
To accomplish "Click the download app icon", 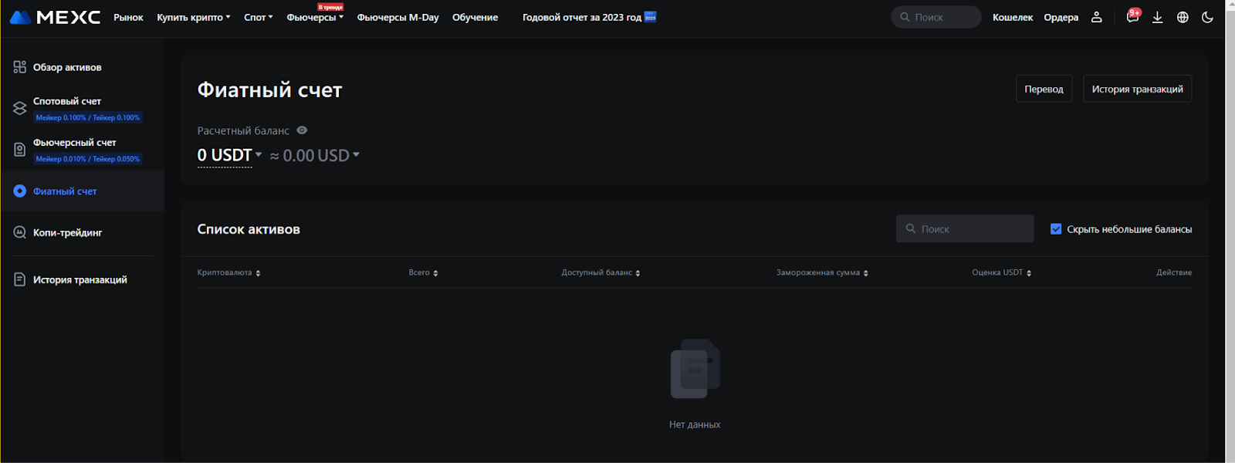I will click(x=1157, y=17).
